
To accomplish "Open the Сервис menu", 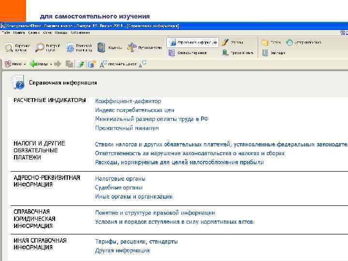I will [x=34, y=33].
